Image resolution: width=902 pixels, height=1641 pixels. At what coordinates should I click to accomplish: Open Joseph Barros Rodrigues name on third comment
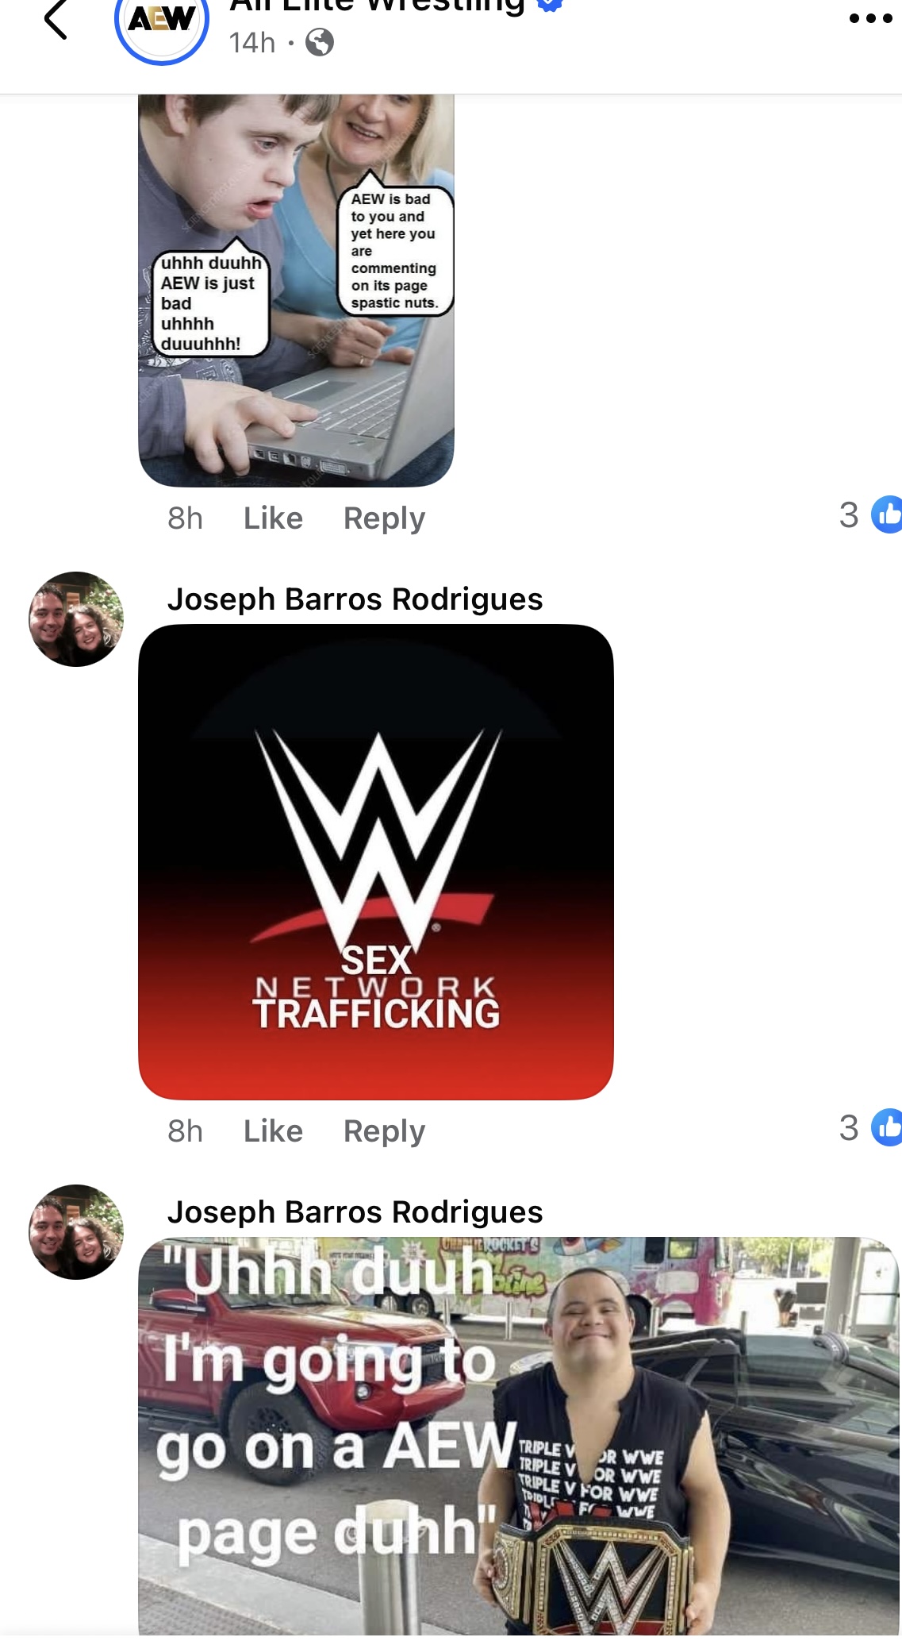coord(355,1212)
